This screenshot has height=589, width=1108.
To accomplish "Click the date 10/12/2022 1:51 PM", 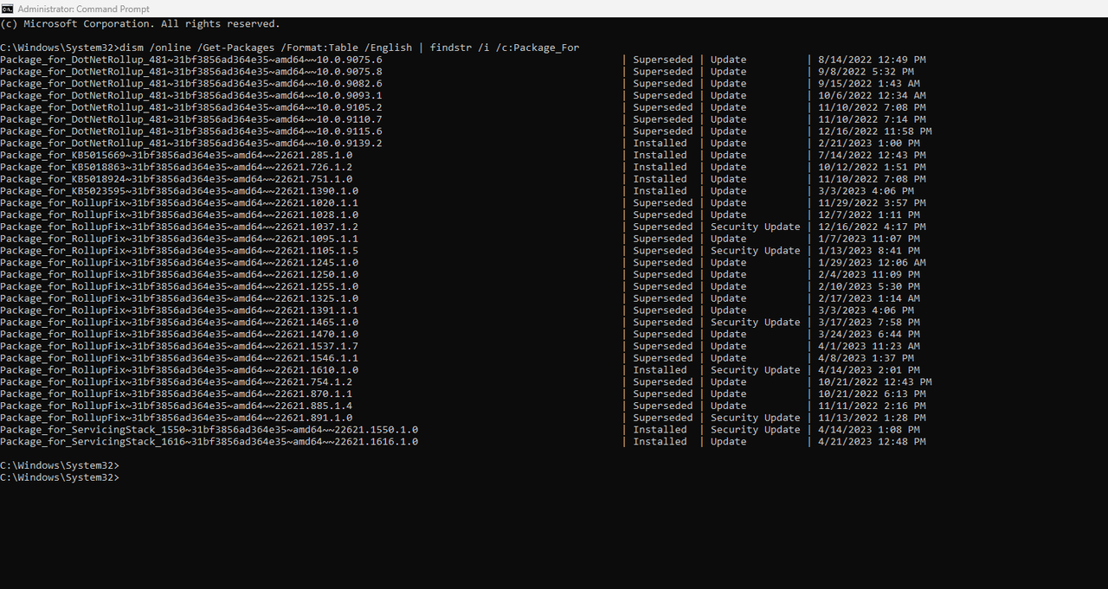I will [872, 168].
